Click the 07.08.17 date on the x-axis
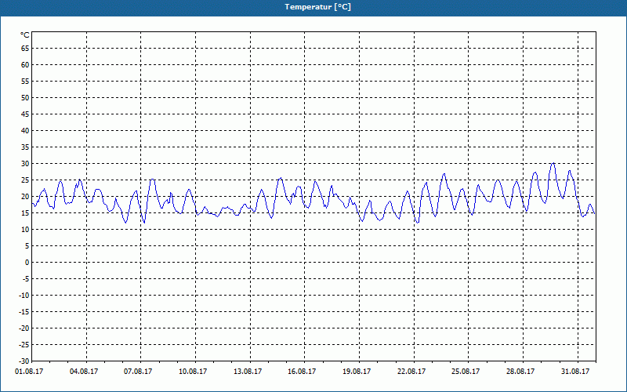Screen dimensions: 627x392 click(x=138, y=372)
